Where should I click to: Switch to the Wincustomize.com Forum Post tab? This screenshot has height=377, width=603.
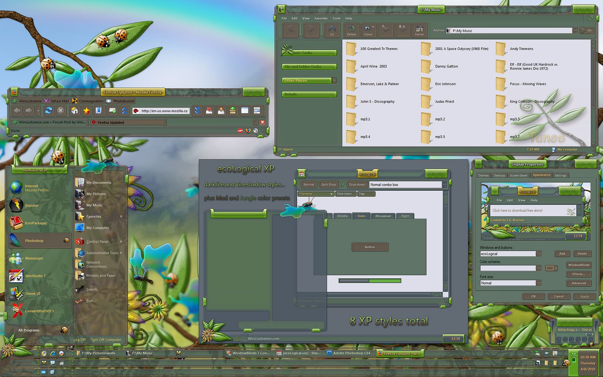point(49,122)
